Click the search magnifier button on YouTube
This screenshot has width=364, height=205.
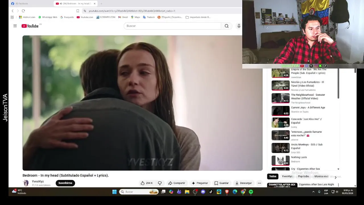(227, 26)
